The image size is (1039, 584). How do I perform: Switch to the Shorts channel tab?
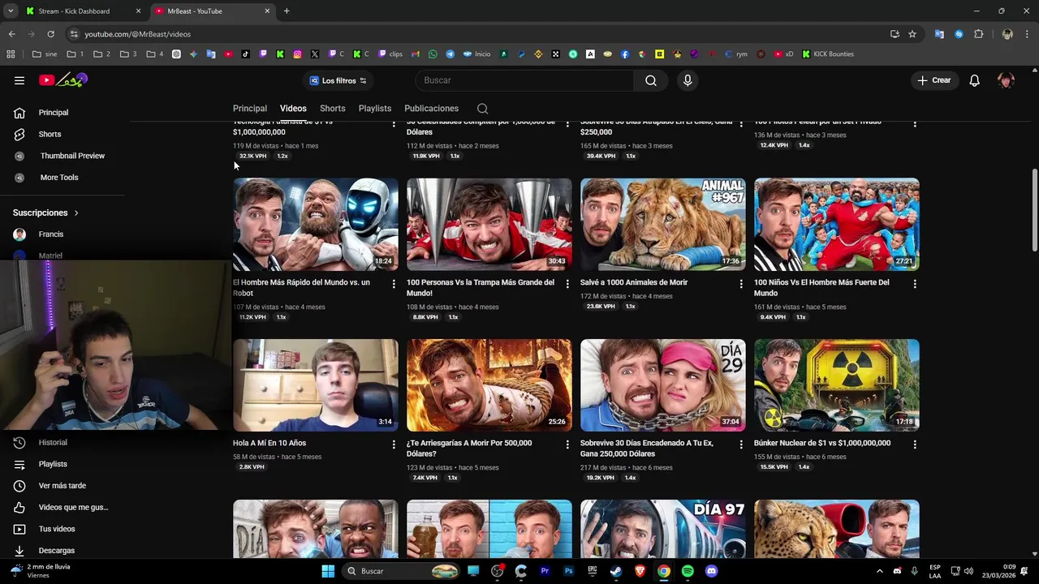click(x=333, y=109)
